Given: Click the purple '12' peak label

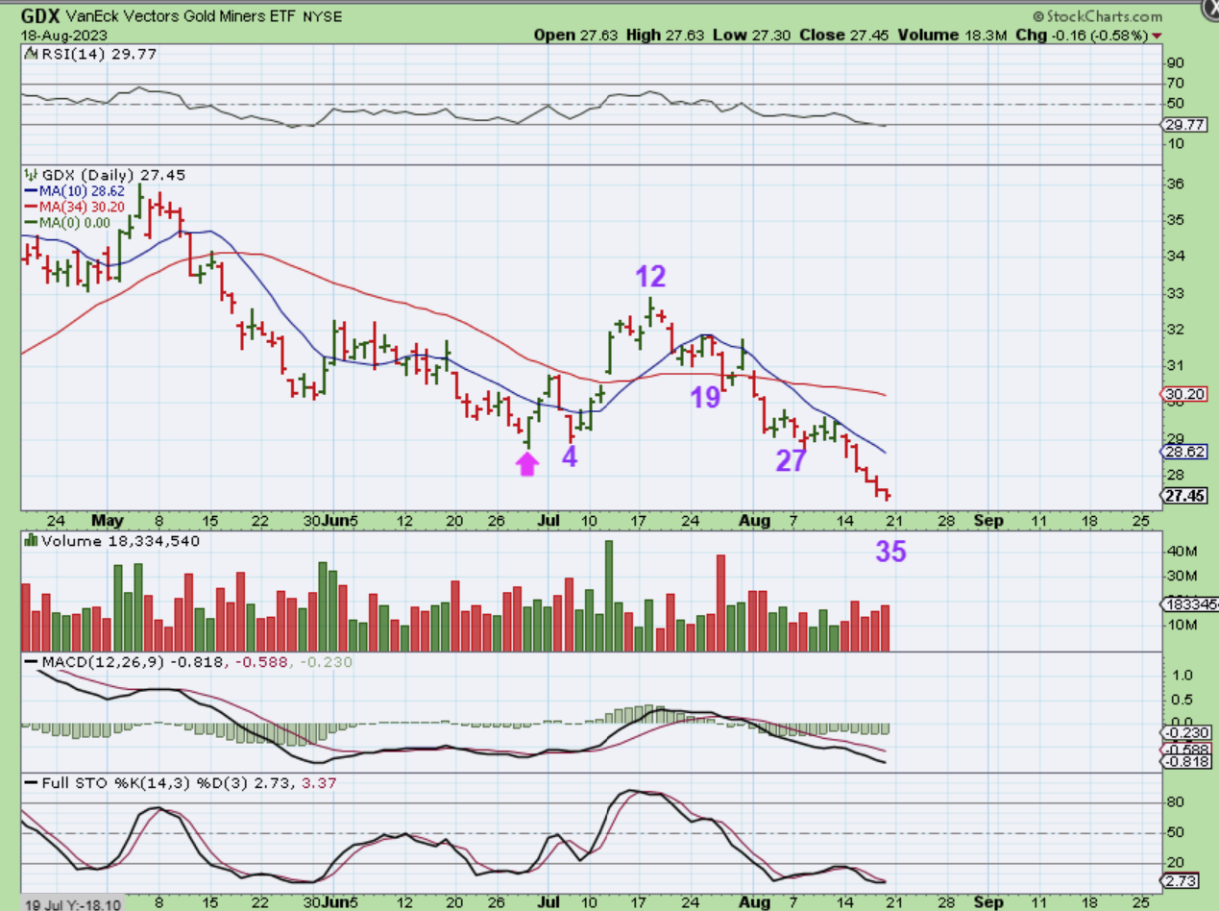Looking at the screenshot, I should point(650,277).
